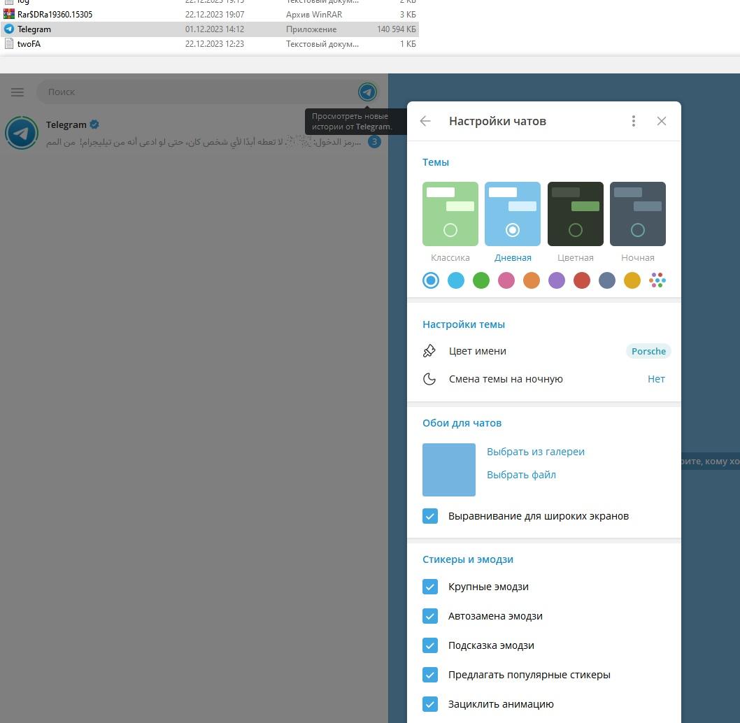Viewport: 740px width, 723px height.
Task: Open the hamburger menu in Telegram
Action: [x=17, y=92]
